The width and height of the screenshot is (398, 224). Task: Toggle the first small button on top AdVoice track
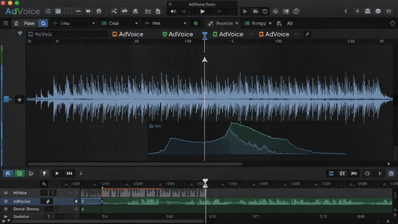click(44, 193)
